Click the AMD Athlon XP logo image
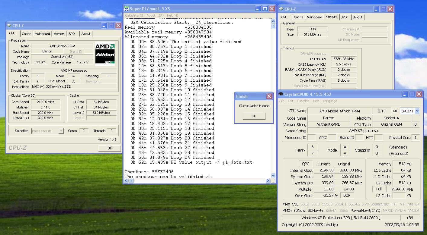Viewport: 427px width, 235px height. (x=105, y=54)
